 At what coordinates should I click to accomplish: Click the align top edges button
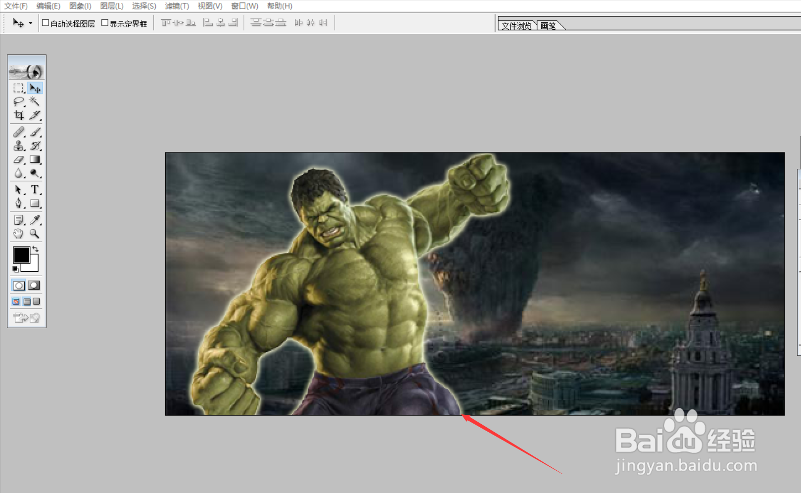tap(166, 23)
